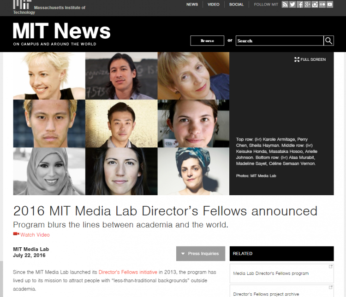
Task: Click the magnifying glass search icon
Action: 328,41
